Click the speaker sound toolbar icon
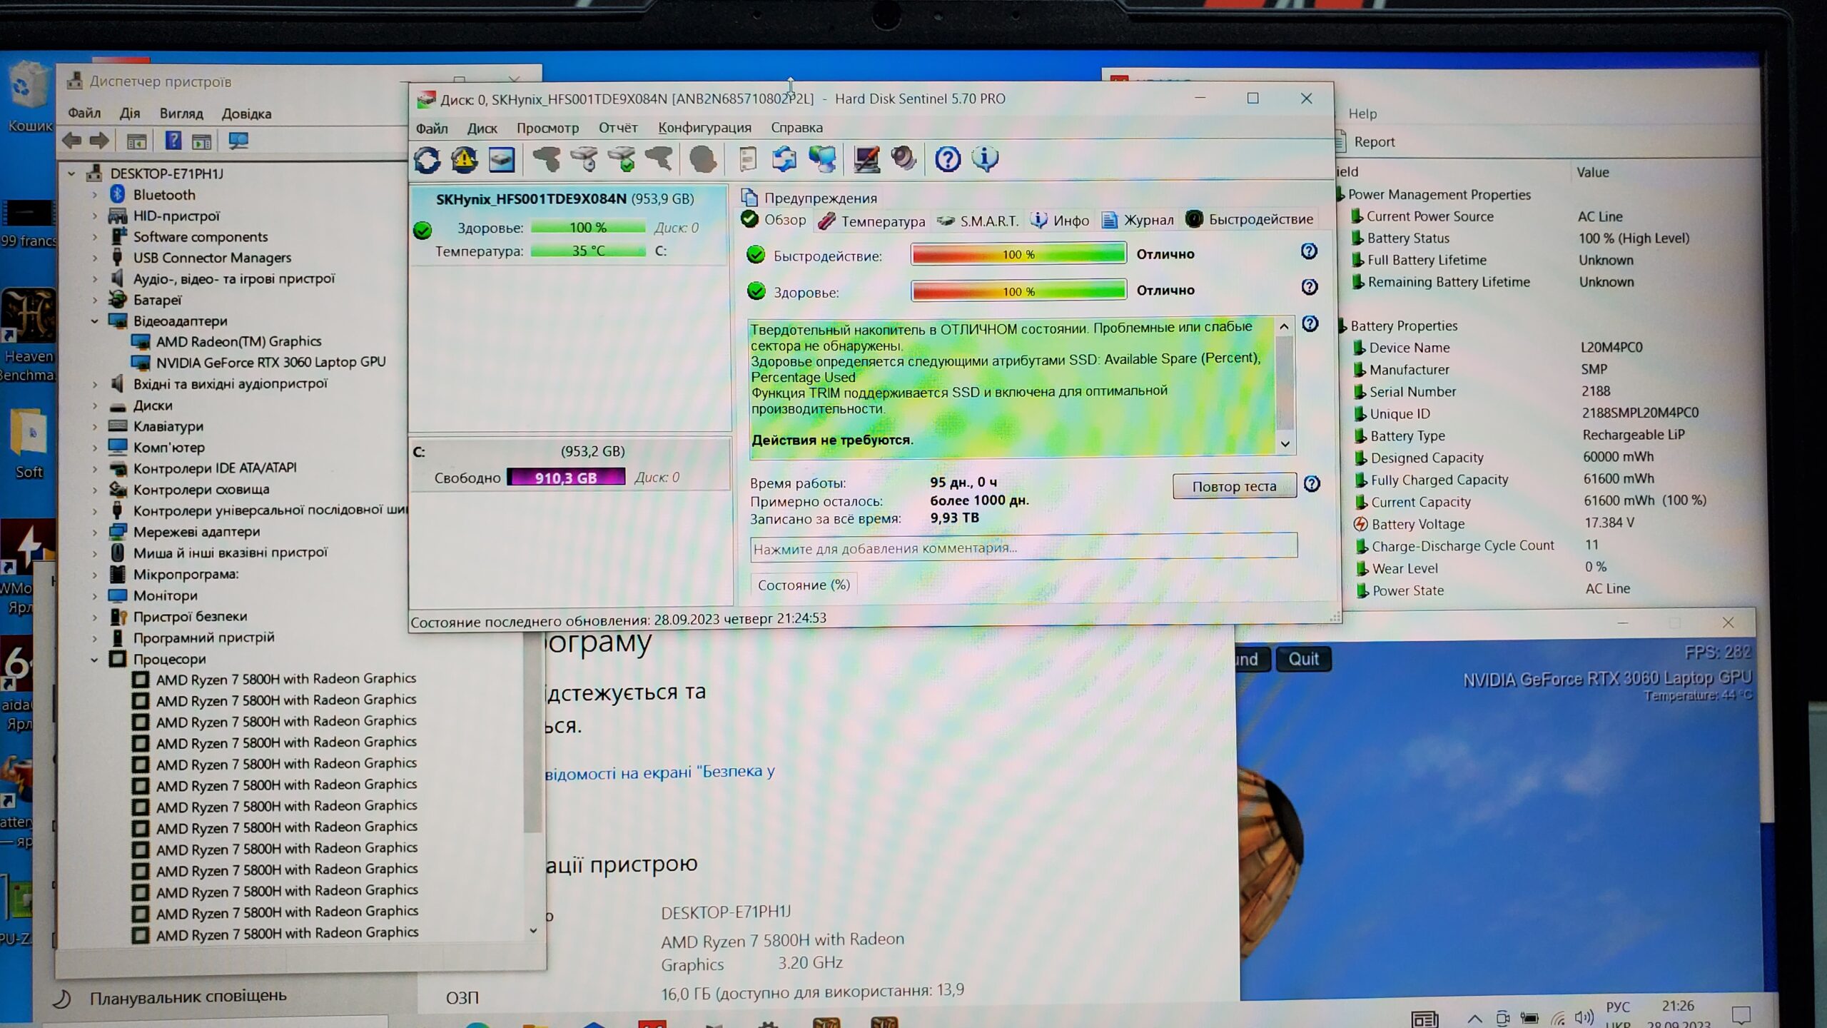This screenshot has height=1028, width=1827. tap(904, 159)
